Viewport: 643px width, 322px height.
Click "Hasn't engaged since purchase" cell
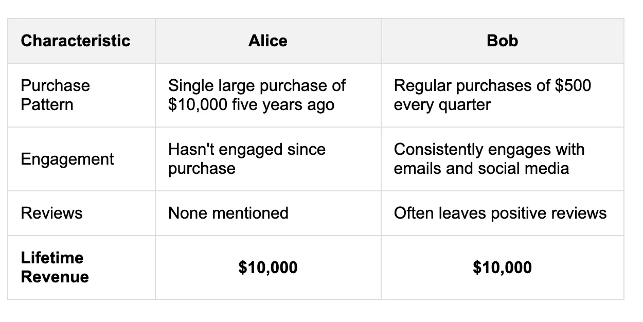pyautogui.click(x=268, y=159)
